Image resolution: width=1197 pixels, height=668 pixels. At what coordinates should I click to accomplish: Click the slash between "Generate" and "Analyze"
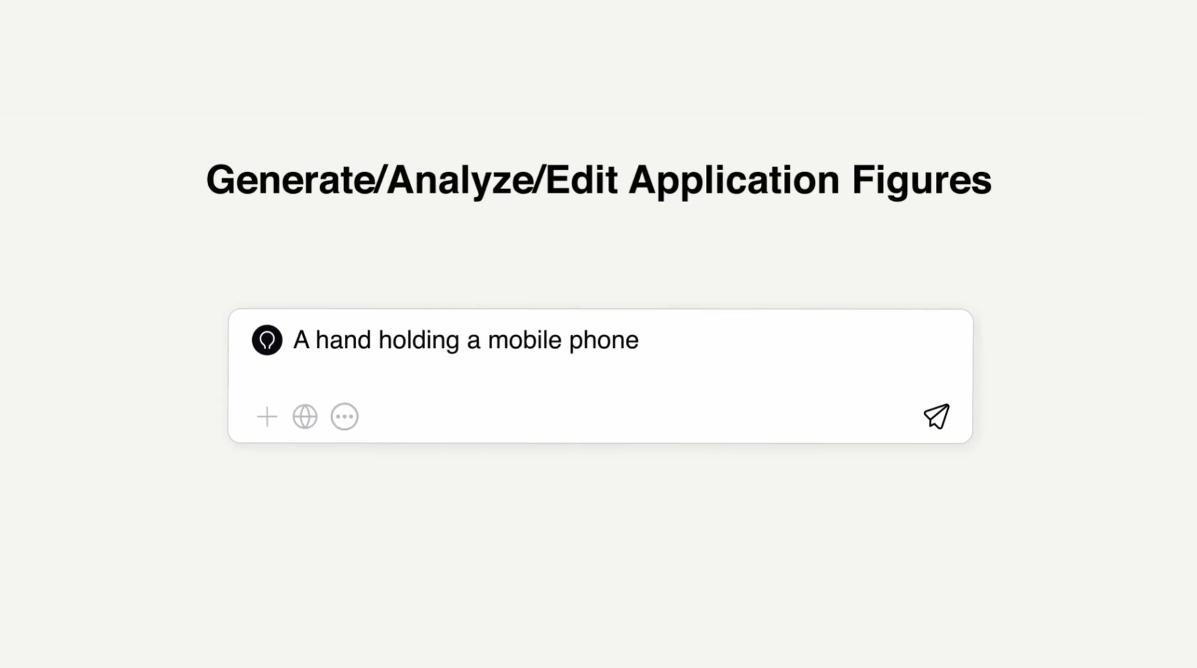(x=380, y=180)
